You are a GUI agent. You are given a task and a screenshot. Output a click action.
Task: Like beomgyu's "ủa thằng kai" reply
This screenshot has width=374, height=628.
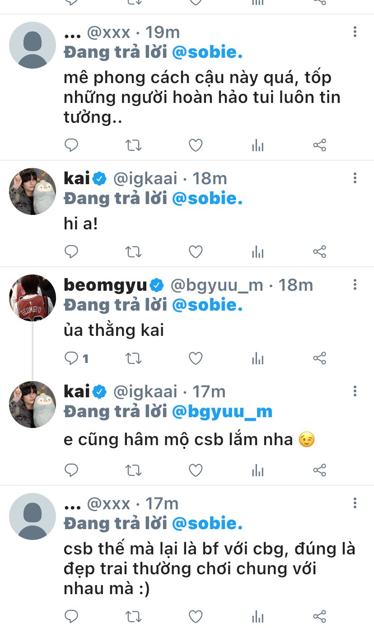(x=195, y=358)
